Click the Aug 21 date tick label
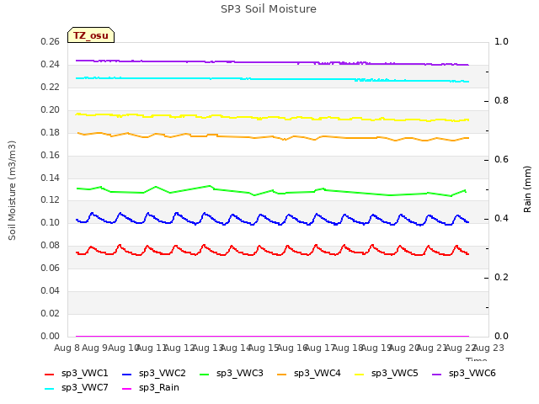The image size is (539, 404). pos(432,348)
